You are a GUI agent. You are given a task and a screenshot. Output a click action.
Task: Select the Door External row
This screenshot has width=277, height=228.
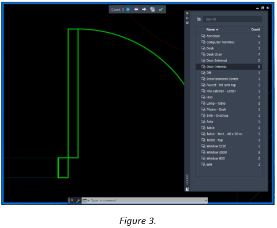pyautogui.click(x=229, y=60)
